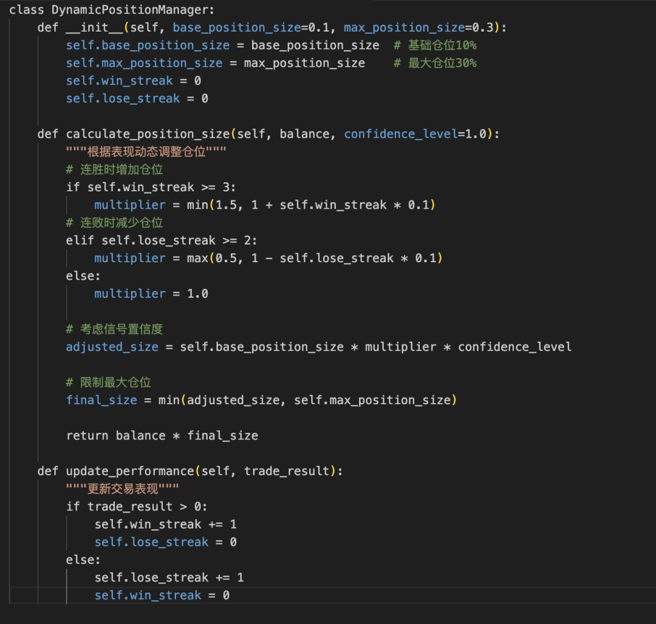Click the multiplier = min(1.5, ...) line
Viewport: 656px width, 624px height.
(265, 205)
